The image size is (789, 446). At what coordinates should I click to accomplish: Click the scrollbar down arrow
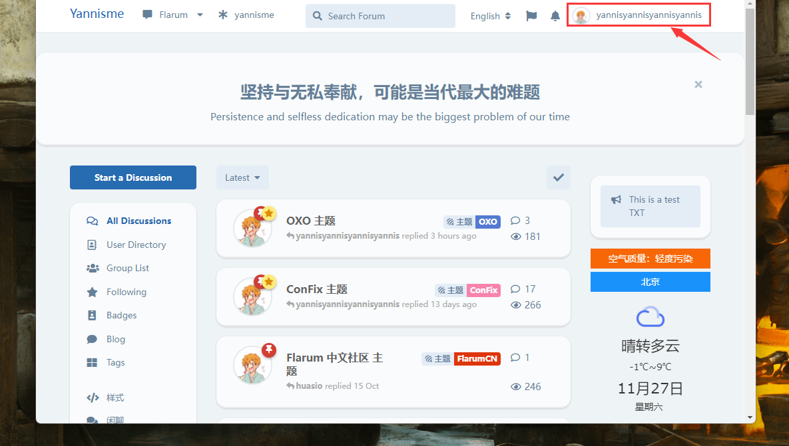point(750,418)
